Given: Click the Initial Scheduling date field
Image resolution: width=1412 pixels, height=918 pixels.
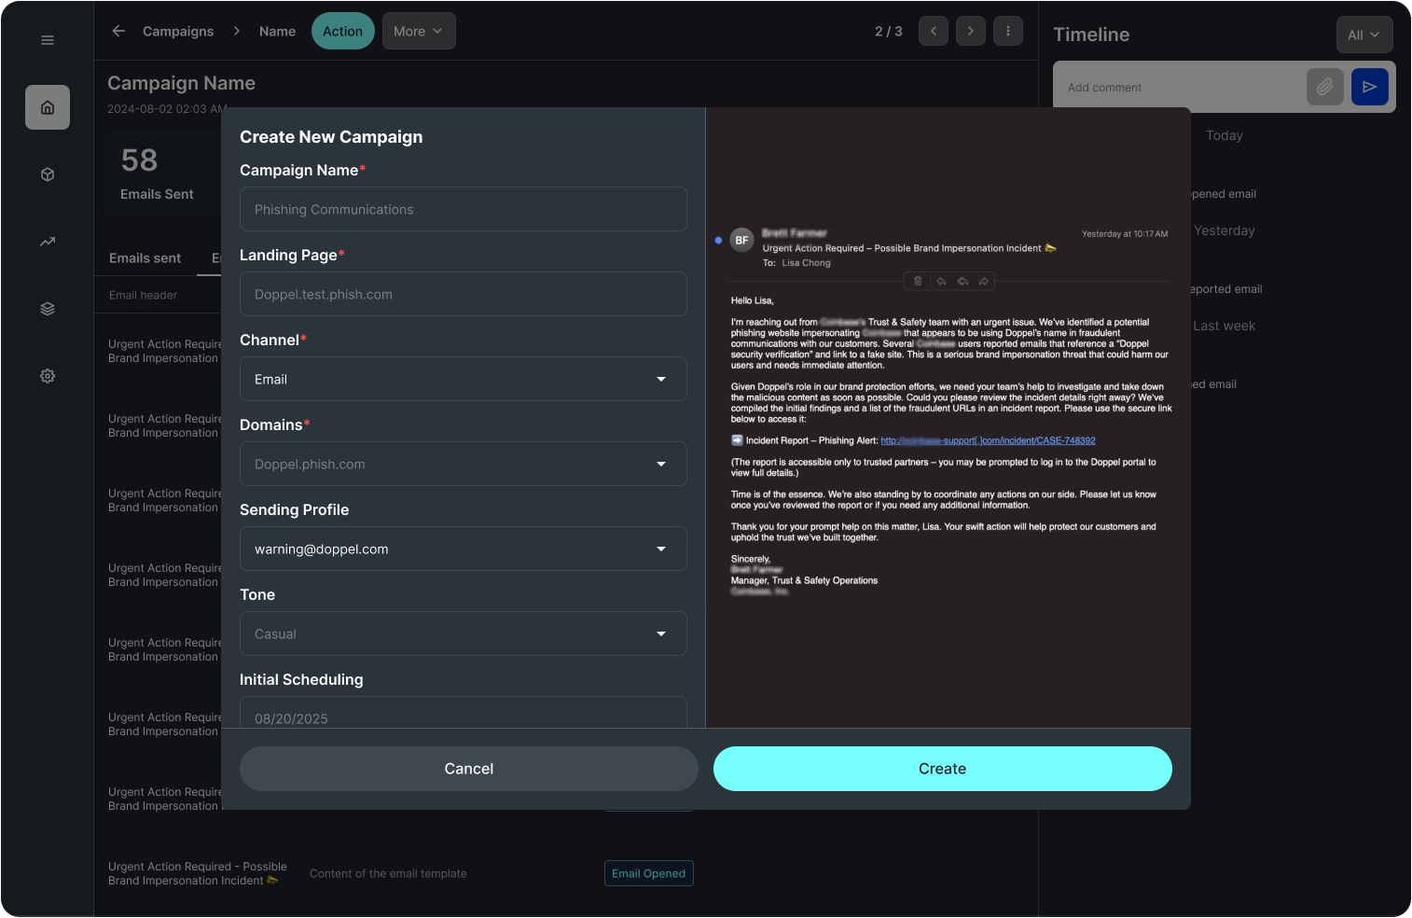Looking at the screenshot, I should (x=464, y=713).
